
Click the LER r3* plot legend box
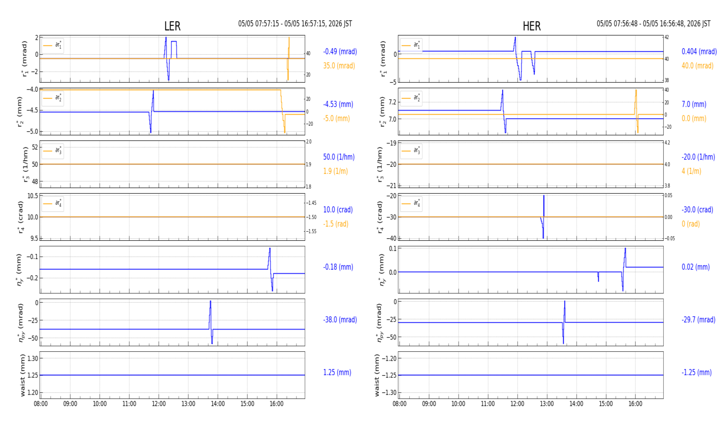click(x=52, y=151)
